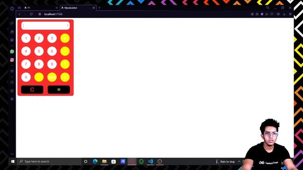
Task: Tap the digit 4 key
Action: click(x=26, y=51)
